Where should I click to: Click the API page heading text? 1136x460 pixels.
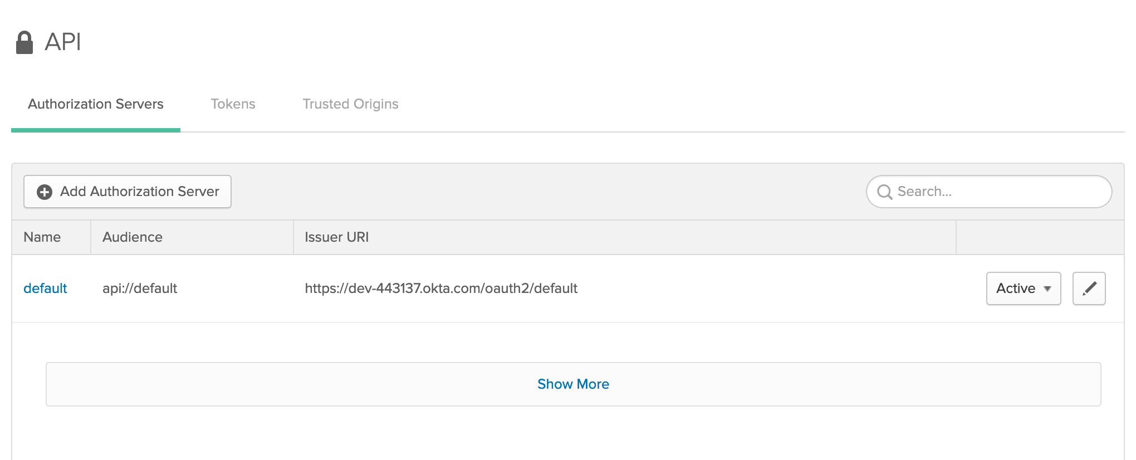tap(63, 42)
